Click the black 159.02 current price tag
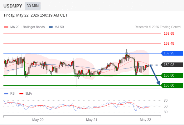The image size is (184, 125). (x=172, y=65)
